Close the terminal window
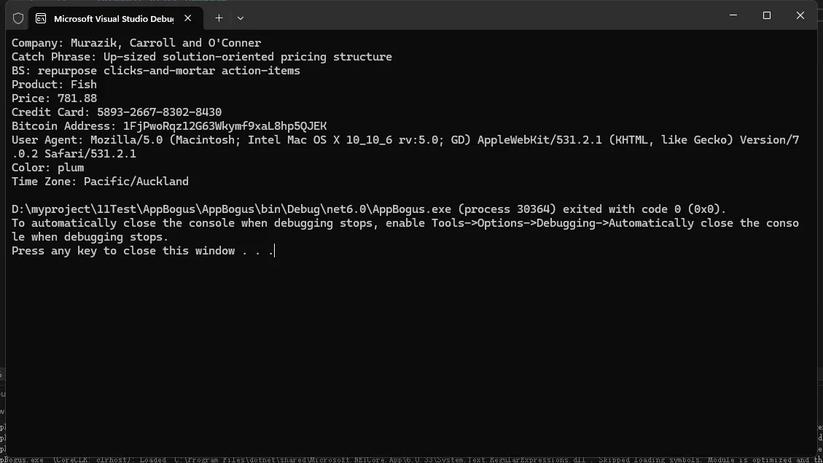 pyautogui.click(x=800, y=15)
